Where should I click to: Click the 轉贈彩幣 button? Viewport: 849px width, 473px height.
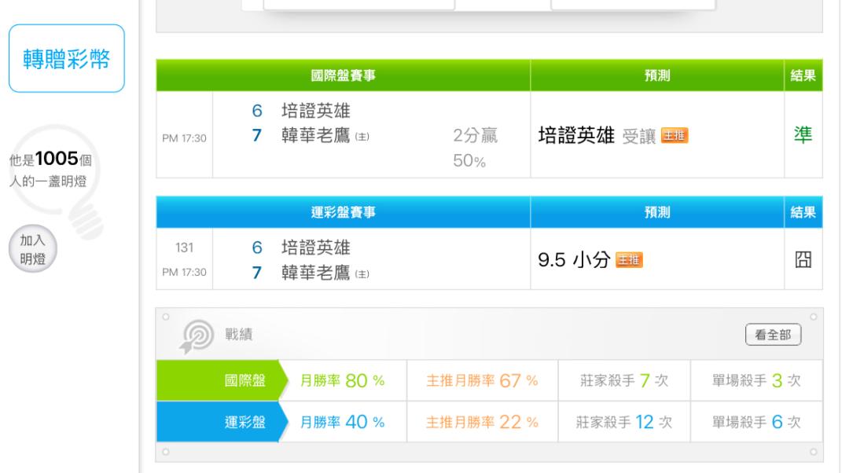pyautogui.click(x=67, y=59)
